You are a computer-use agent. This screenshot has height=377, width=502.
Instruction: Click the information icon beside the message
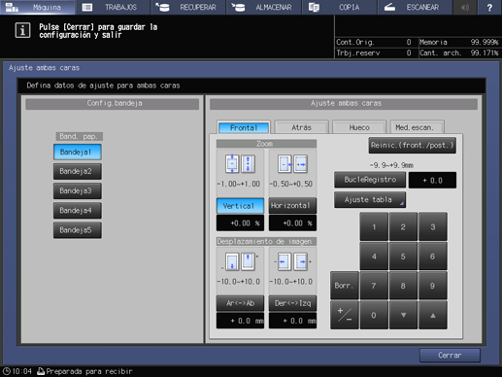tap(22, 30)
